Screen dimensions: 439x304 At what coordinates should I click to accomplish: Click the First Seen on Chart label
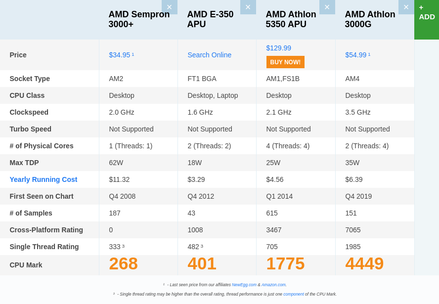(x=42, y=196)
